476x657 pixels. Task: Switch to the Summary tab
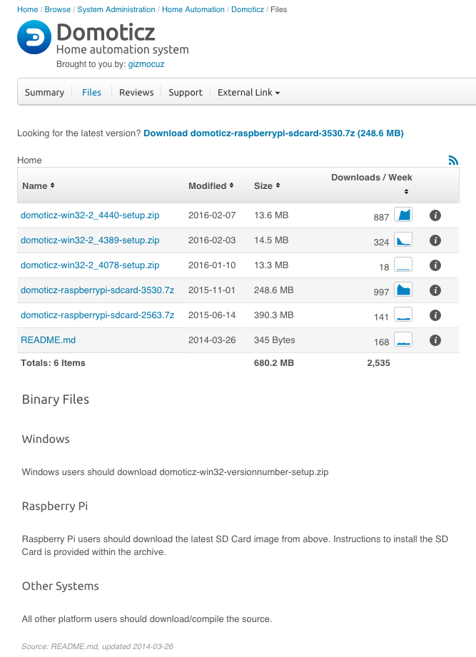click(44, 92)
